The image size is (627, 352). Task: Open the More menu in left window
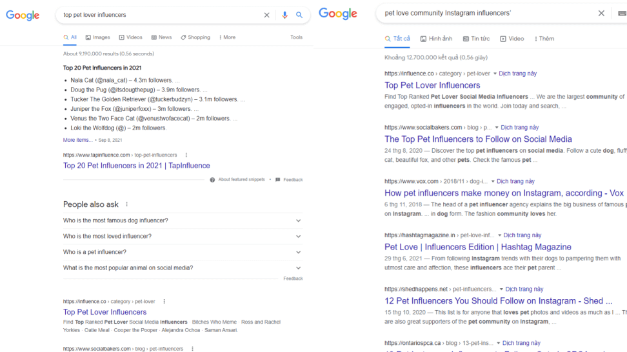[x=227, y=37]
